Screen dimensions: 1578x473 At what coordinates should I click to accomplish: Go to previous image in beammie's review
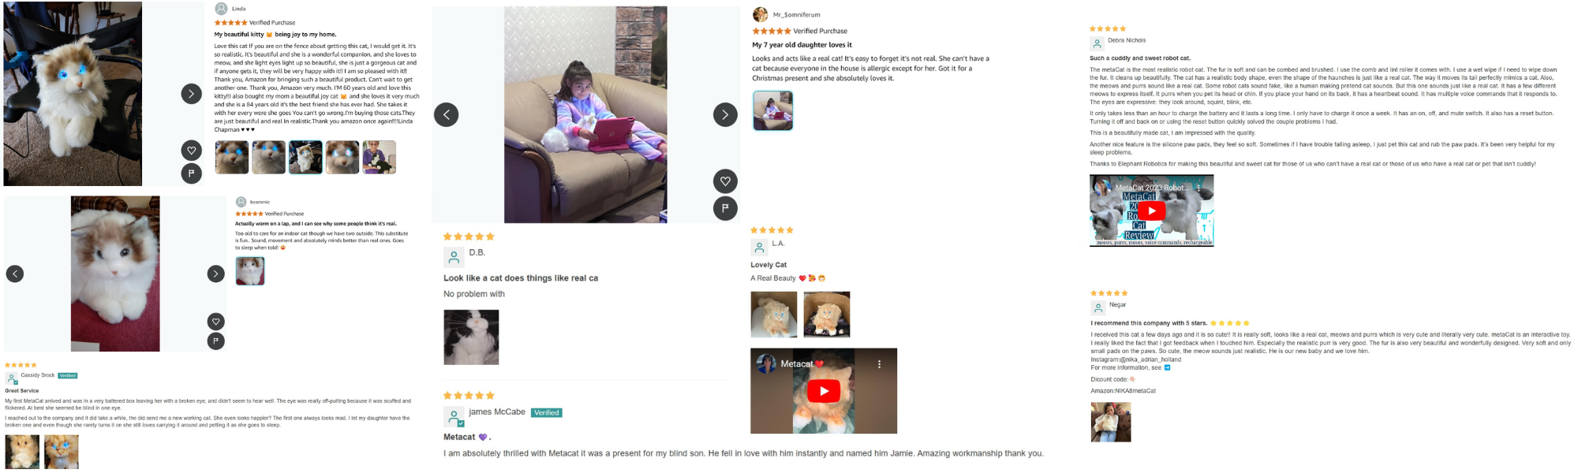click(x=15, y=274)
